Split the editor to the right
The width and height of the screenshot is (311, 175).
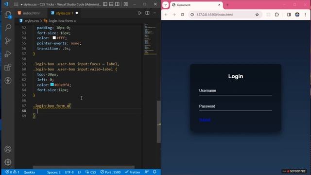[147, 13]
